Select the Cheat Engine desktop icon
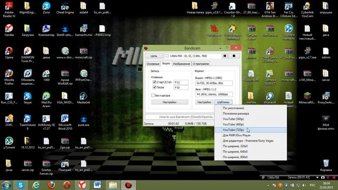 coord(65,8)
